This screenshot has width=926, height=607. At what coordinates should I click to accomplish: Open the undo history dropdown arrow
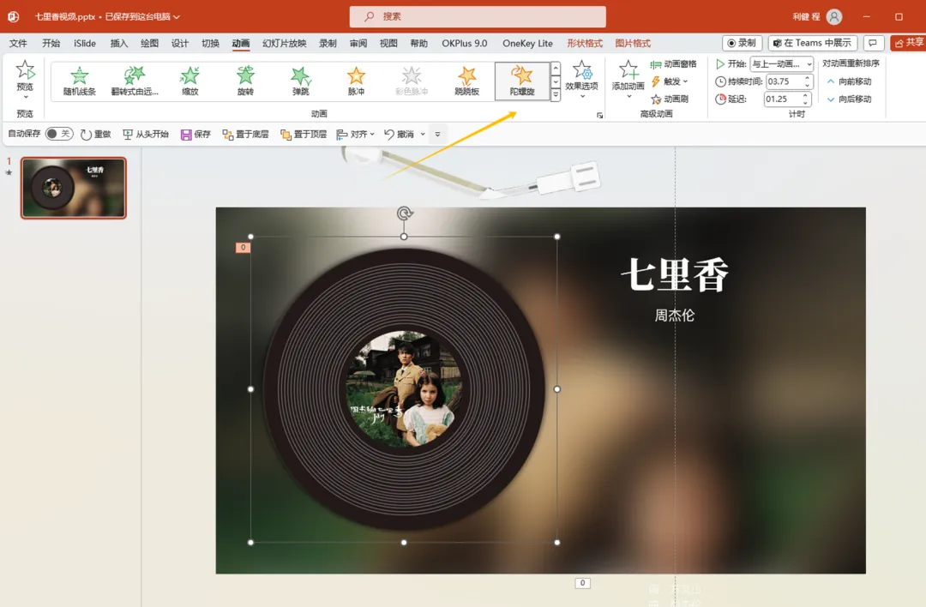[423, 135]
